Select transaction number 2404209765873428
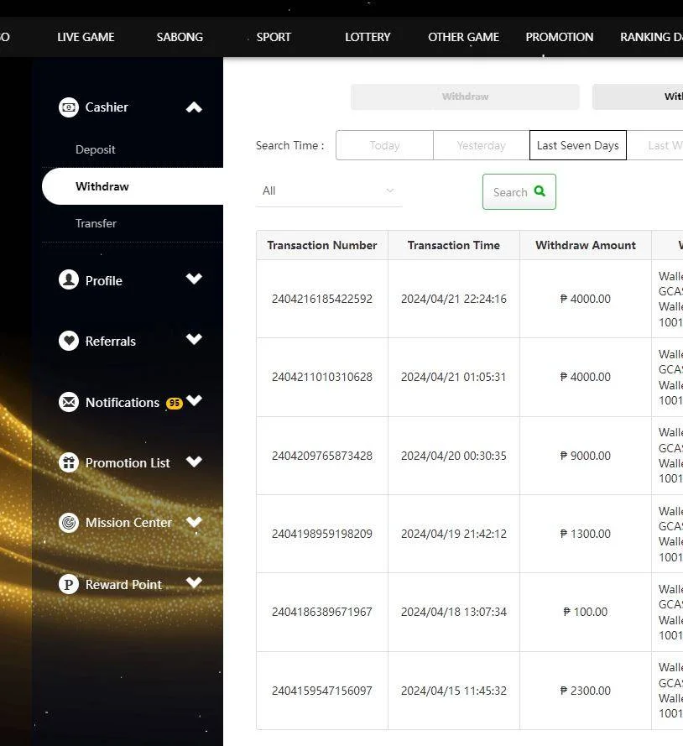This screenshot has height=746, width=683. (322, 456)
